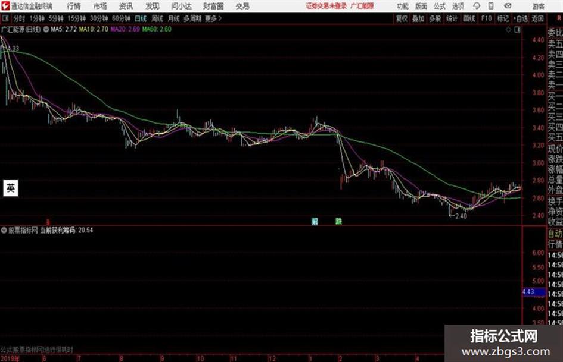Switch to 1分钟 period
Viewport: 563px width, 362px height.
[x=37, y=18]
